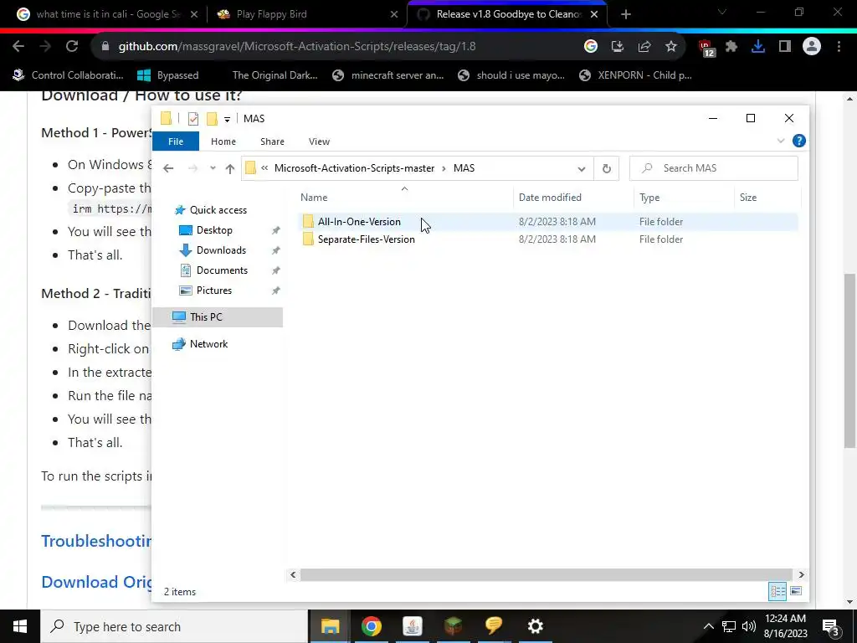Open Windows Start menu

(20, 626)
